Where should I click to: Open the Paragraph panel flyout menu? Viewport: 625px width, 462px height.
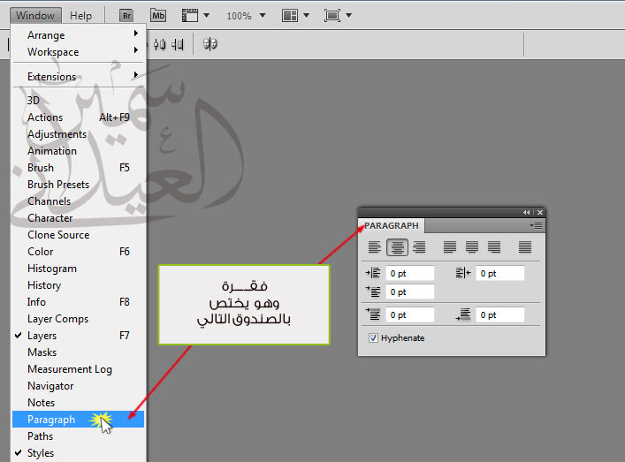(537, 226)
